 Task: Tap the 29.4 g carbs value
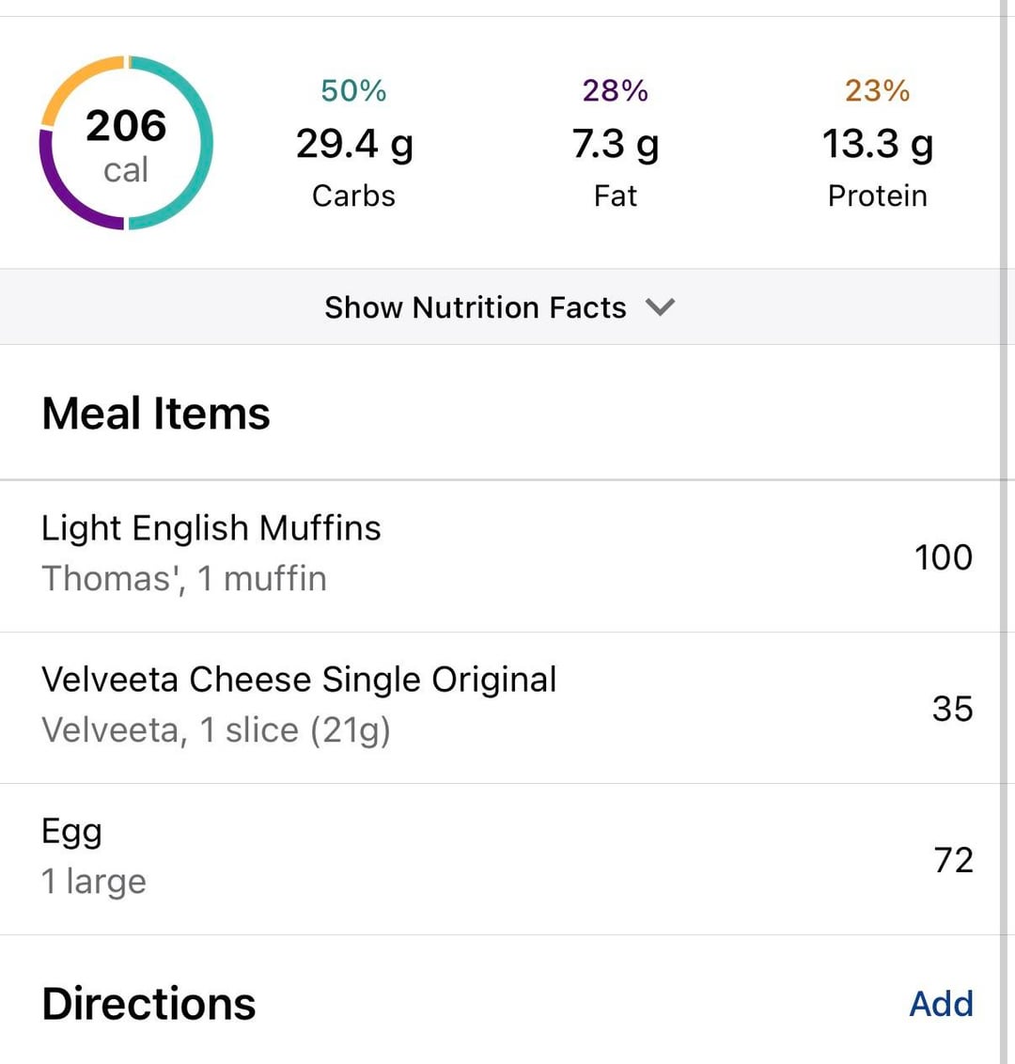click(x=353, y=144)
